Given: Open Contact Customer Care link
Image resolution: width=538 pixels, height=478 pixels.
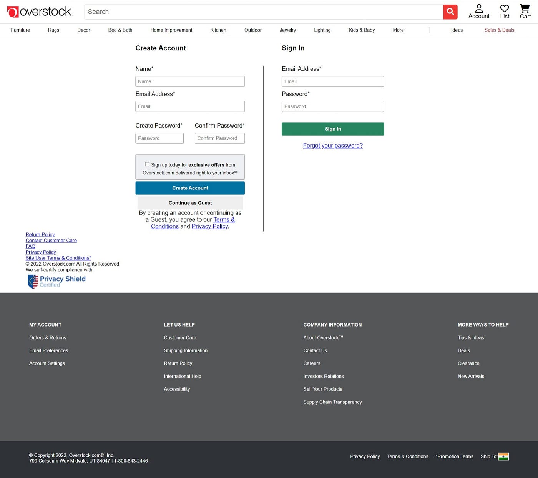Looking at the screenshot, I should pyautogui.click(x=51, y=241).
